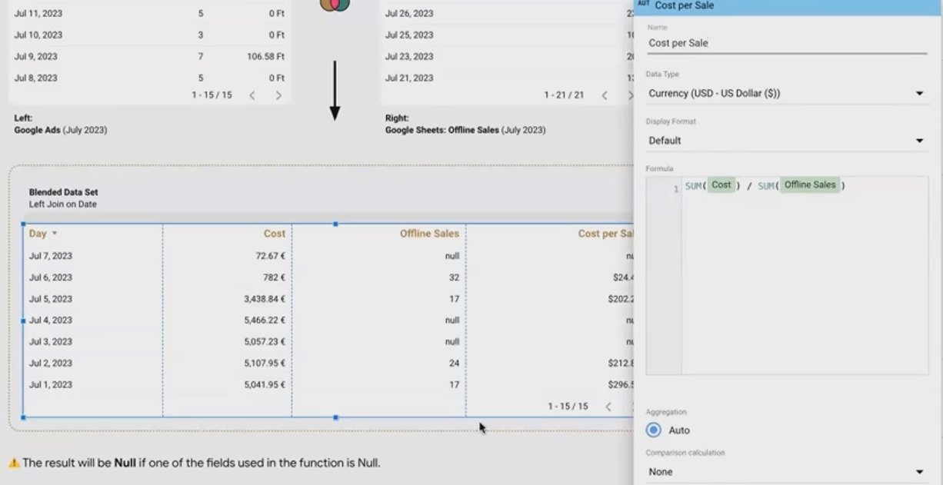Click the Offline Sales column header
Viewport: 943px width, 485px height.
coord(429,234)
